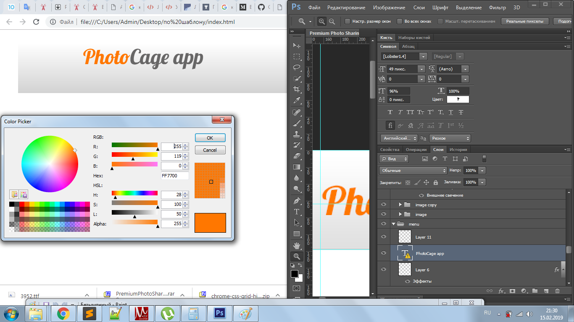Screen dimensions: 574x322
Task: Select the Move tool in Photoshop
Action: [x=297, y=45]
